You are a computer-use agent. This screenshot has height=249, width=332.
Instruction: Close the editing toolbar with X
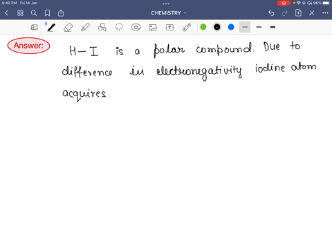click(312, 13)
